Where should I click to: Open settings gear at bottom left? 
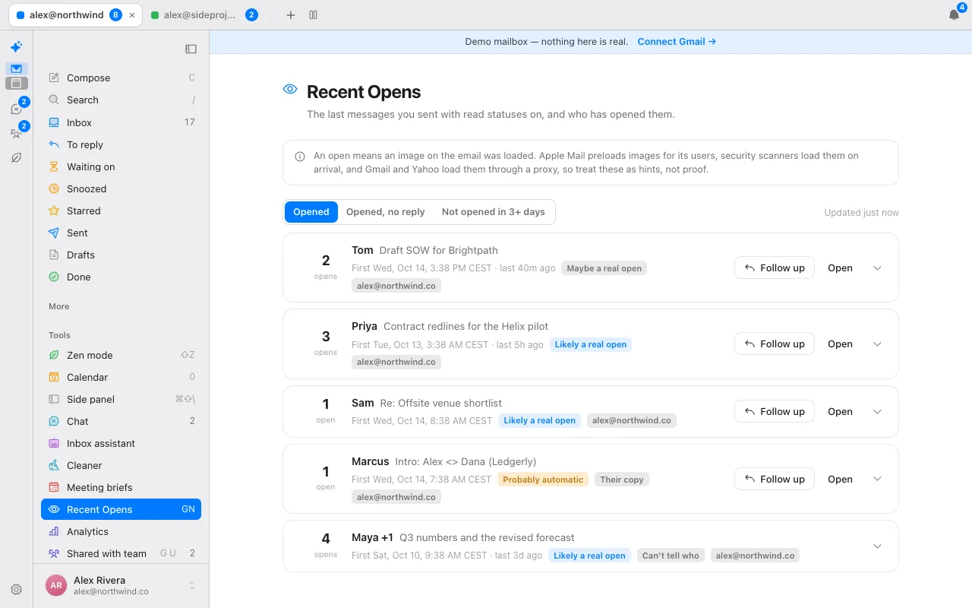[x=16, y=589]
